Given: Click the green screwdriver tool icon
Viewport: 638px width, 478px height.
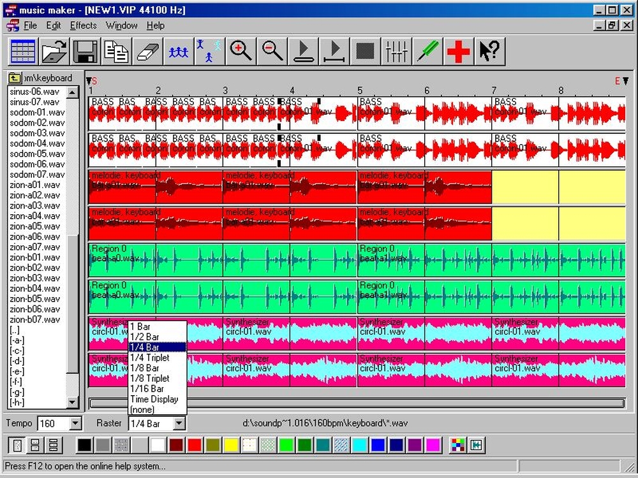Looking at the screenshot, I should tap(427, 51).
